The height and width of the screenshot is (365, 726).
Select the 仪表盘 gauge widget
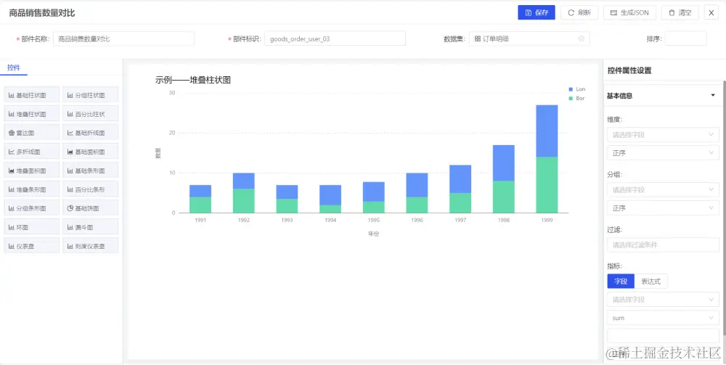31,246
